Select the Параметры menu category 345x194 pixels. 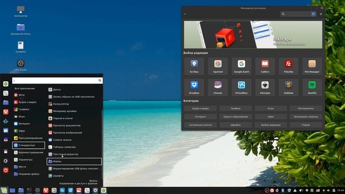(29, 160)
